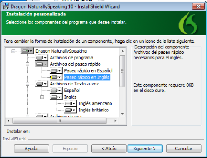The image size is (207, 158).
Task: Click the horizontal scrollbar thumb
Action: (x=59, y=121)
